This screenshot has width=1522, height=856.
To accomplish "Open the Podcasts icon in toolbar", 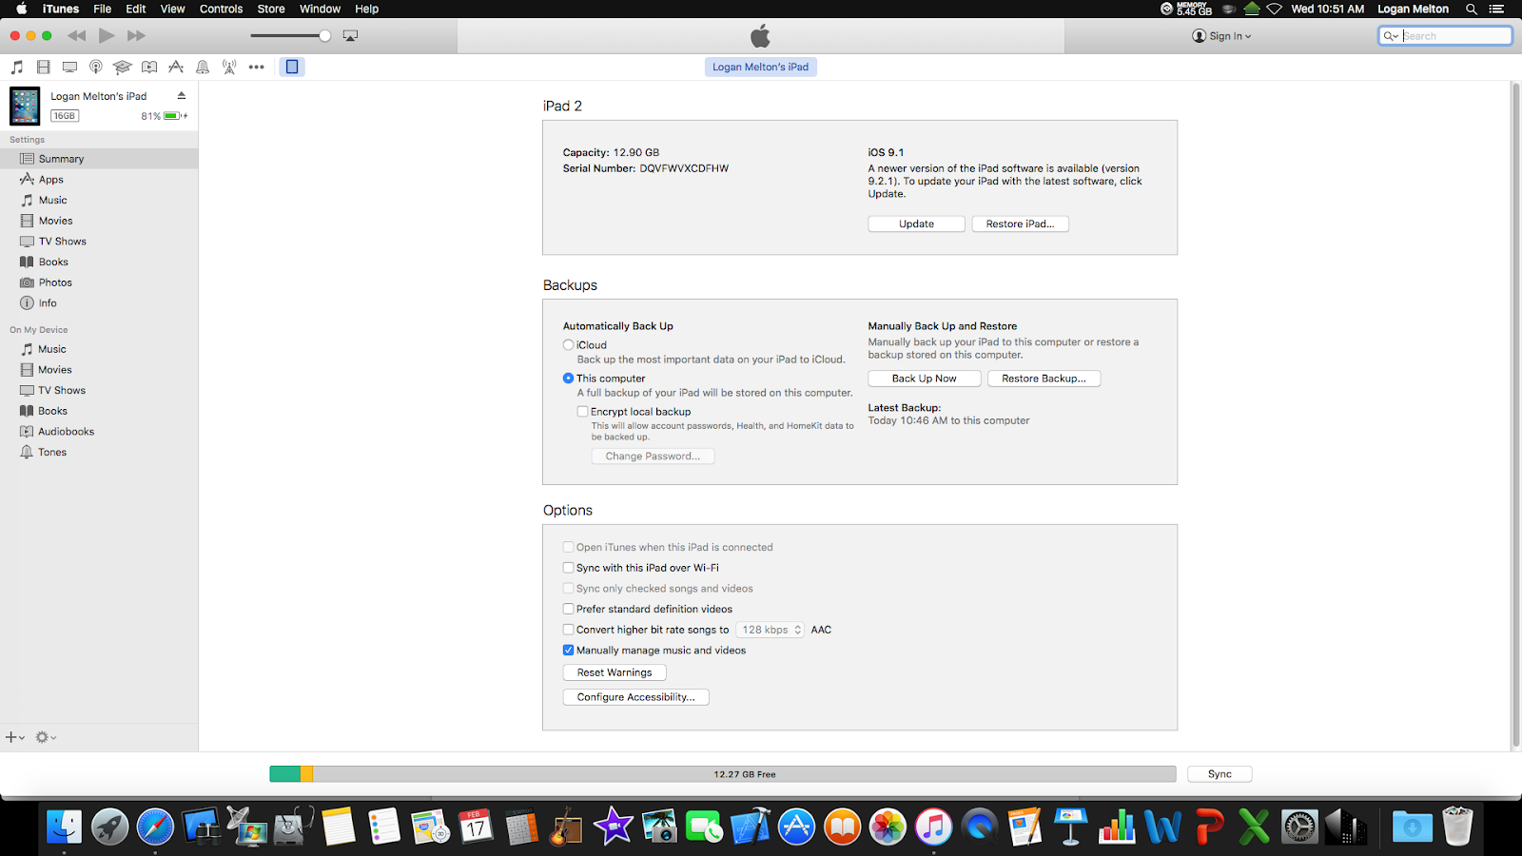I will (x=96, y=67).
